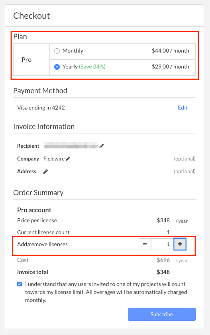This screenshot has width=210, height=335.
Task: Click the Subscribe button
Action: [162, 314]
